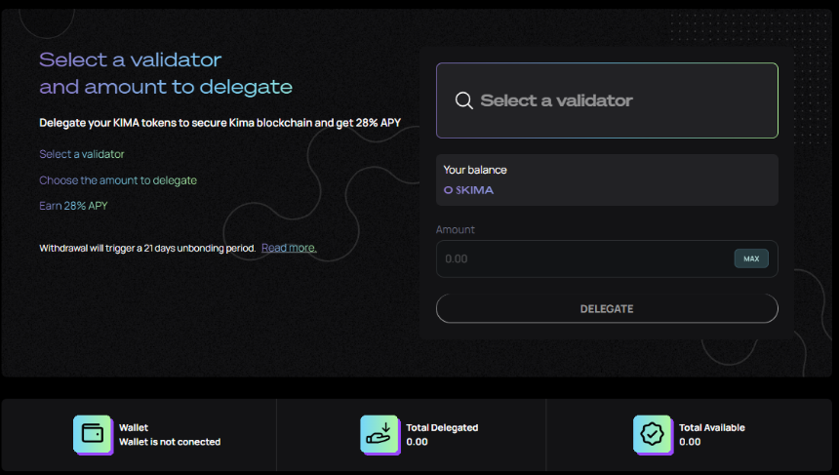Click the Earn 28% APY step

coord(73,206)
